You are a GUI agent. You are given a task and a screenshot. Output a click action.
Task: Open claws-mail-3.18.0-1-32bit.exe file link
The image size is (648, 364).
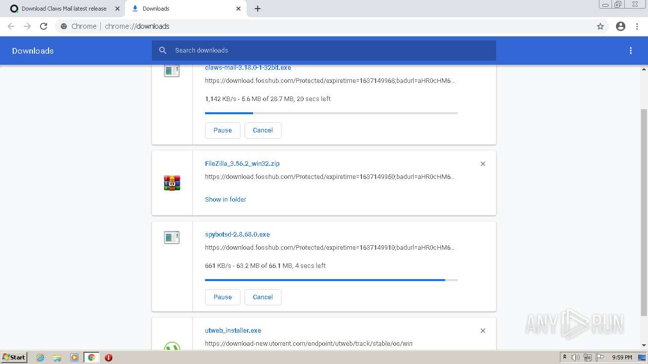point(248,68)
